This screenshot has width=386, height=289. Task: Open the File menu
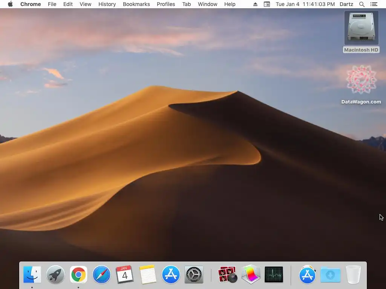pyautogui.click(x=52, y=4)
